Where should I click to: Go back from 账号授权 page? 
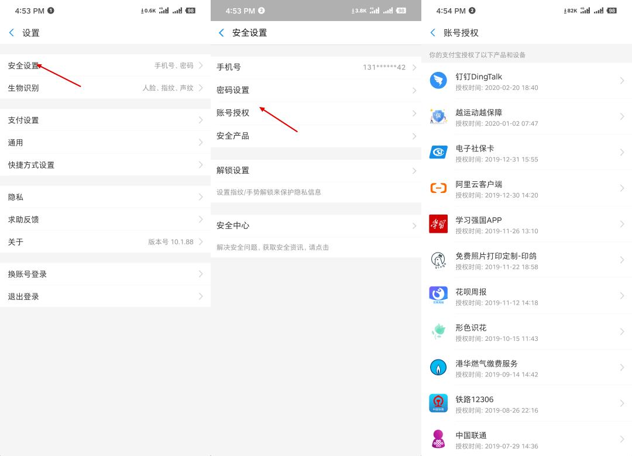coord(432,33)
